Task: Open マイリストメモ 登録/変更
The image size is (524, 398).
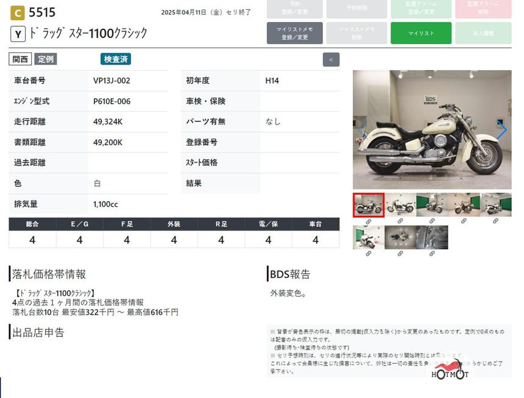Action: pyautogui.click(x=295, y=34)
